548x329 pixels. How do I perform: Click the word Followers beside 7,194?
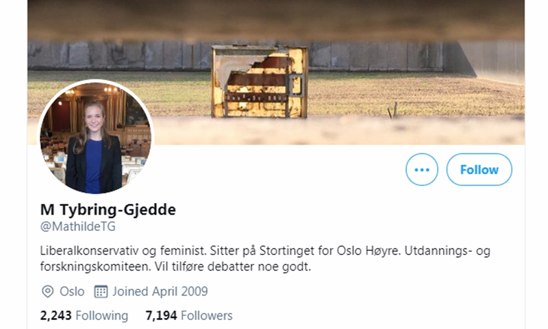pos(207,316)
